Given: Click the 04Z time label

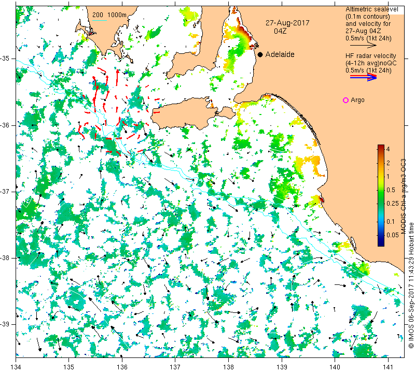Looking at the screenshot, I should (280, 31).
